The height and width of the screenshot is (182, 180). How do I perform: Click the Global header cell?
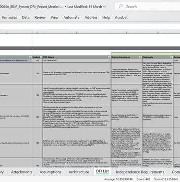click(x=37, y=57)
